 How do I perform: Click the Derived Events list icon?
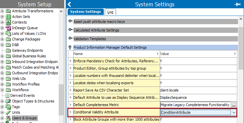tap(8, 95)
